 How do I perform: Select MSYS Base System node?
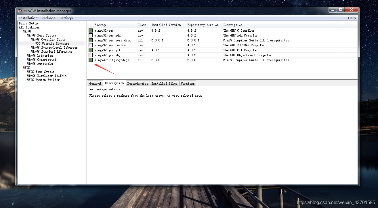pos(41,72)
